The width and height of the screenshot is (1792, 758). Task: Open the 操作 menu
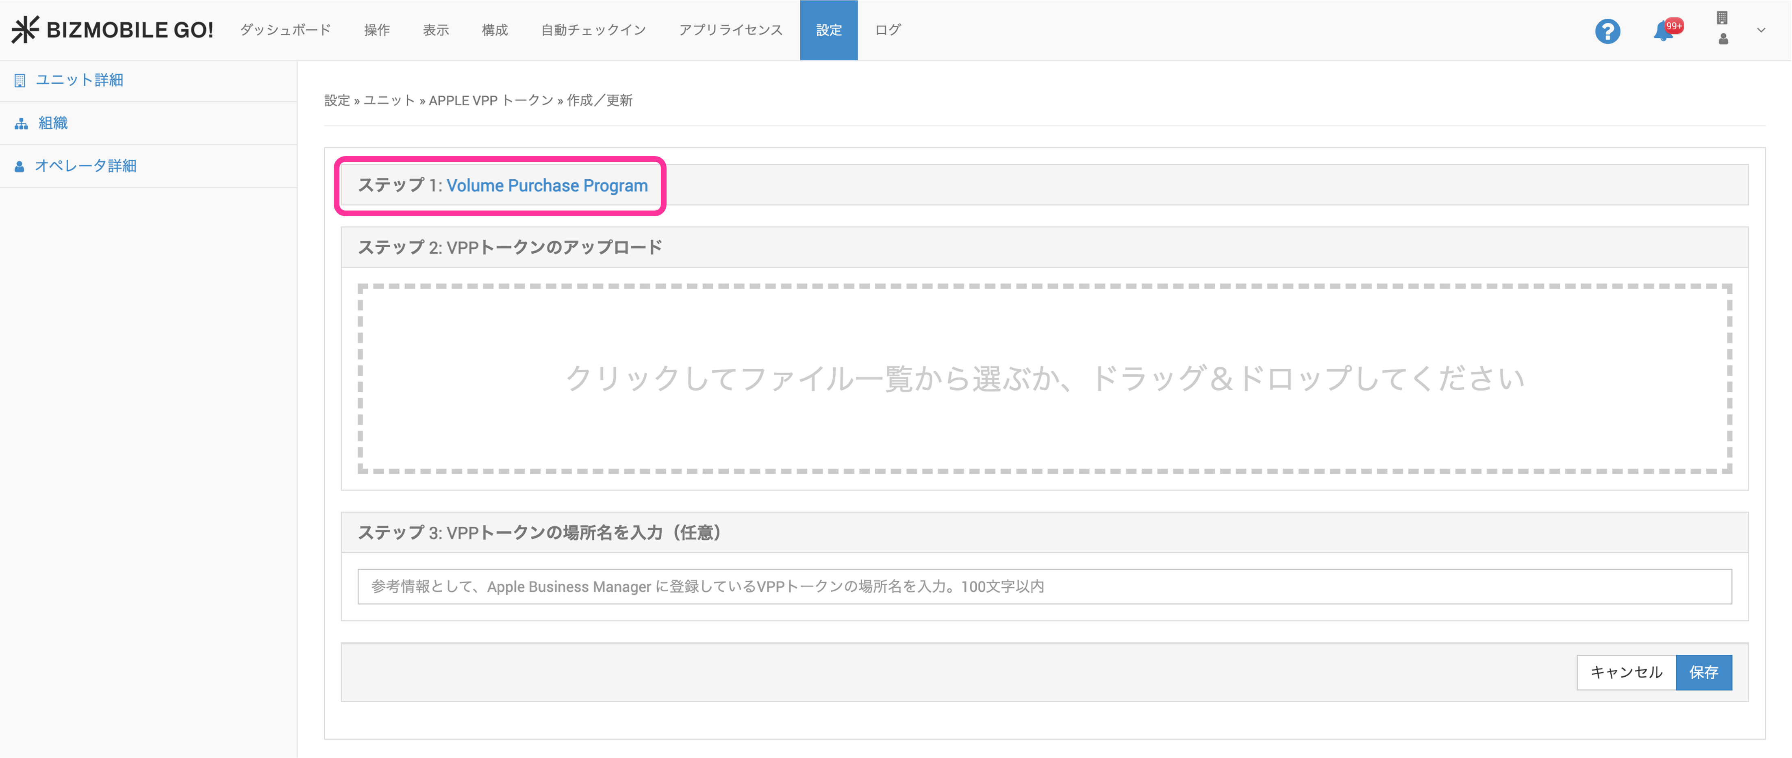[x=376, y=30]
